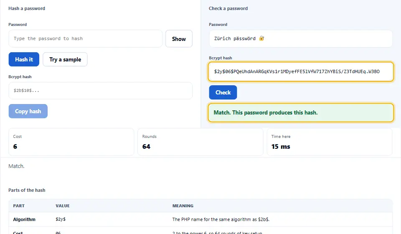Click the PART column header
The height and width of the screenshot is (234, 401).
coord(19,206)
